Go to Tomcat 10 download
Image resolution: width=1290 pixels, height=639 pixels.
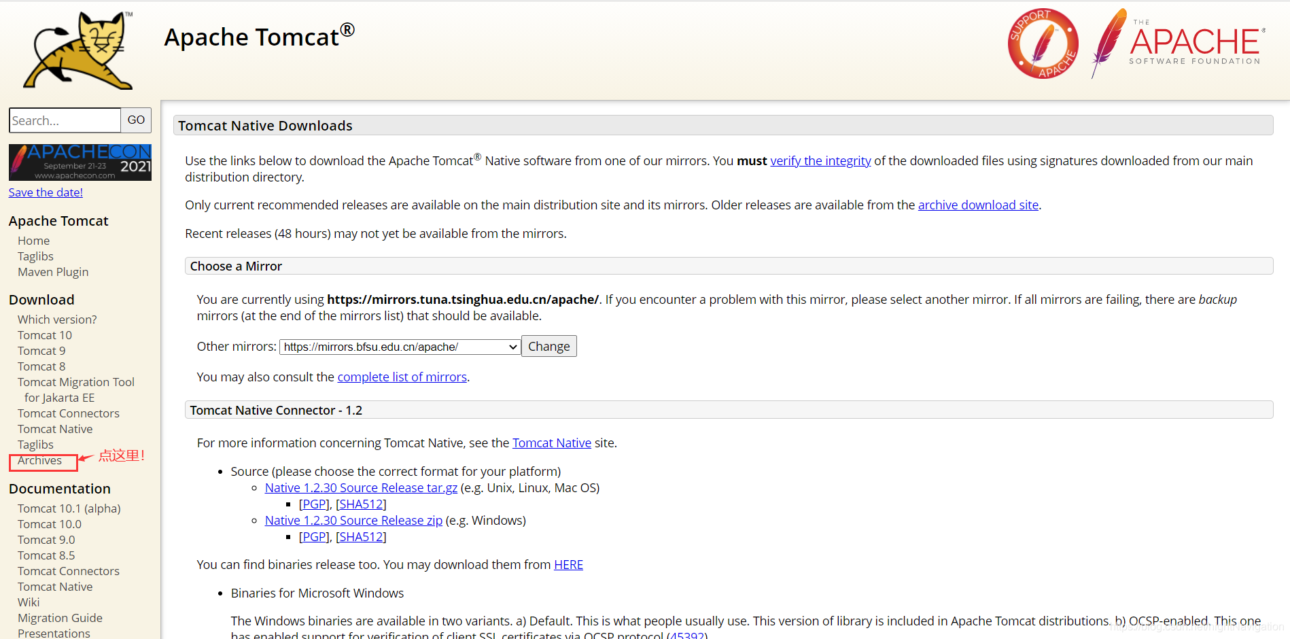click(x=45, y=335)
